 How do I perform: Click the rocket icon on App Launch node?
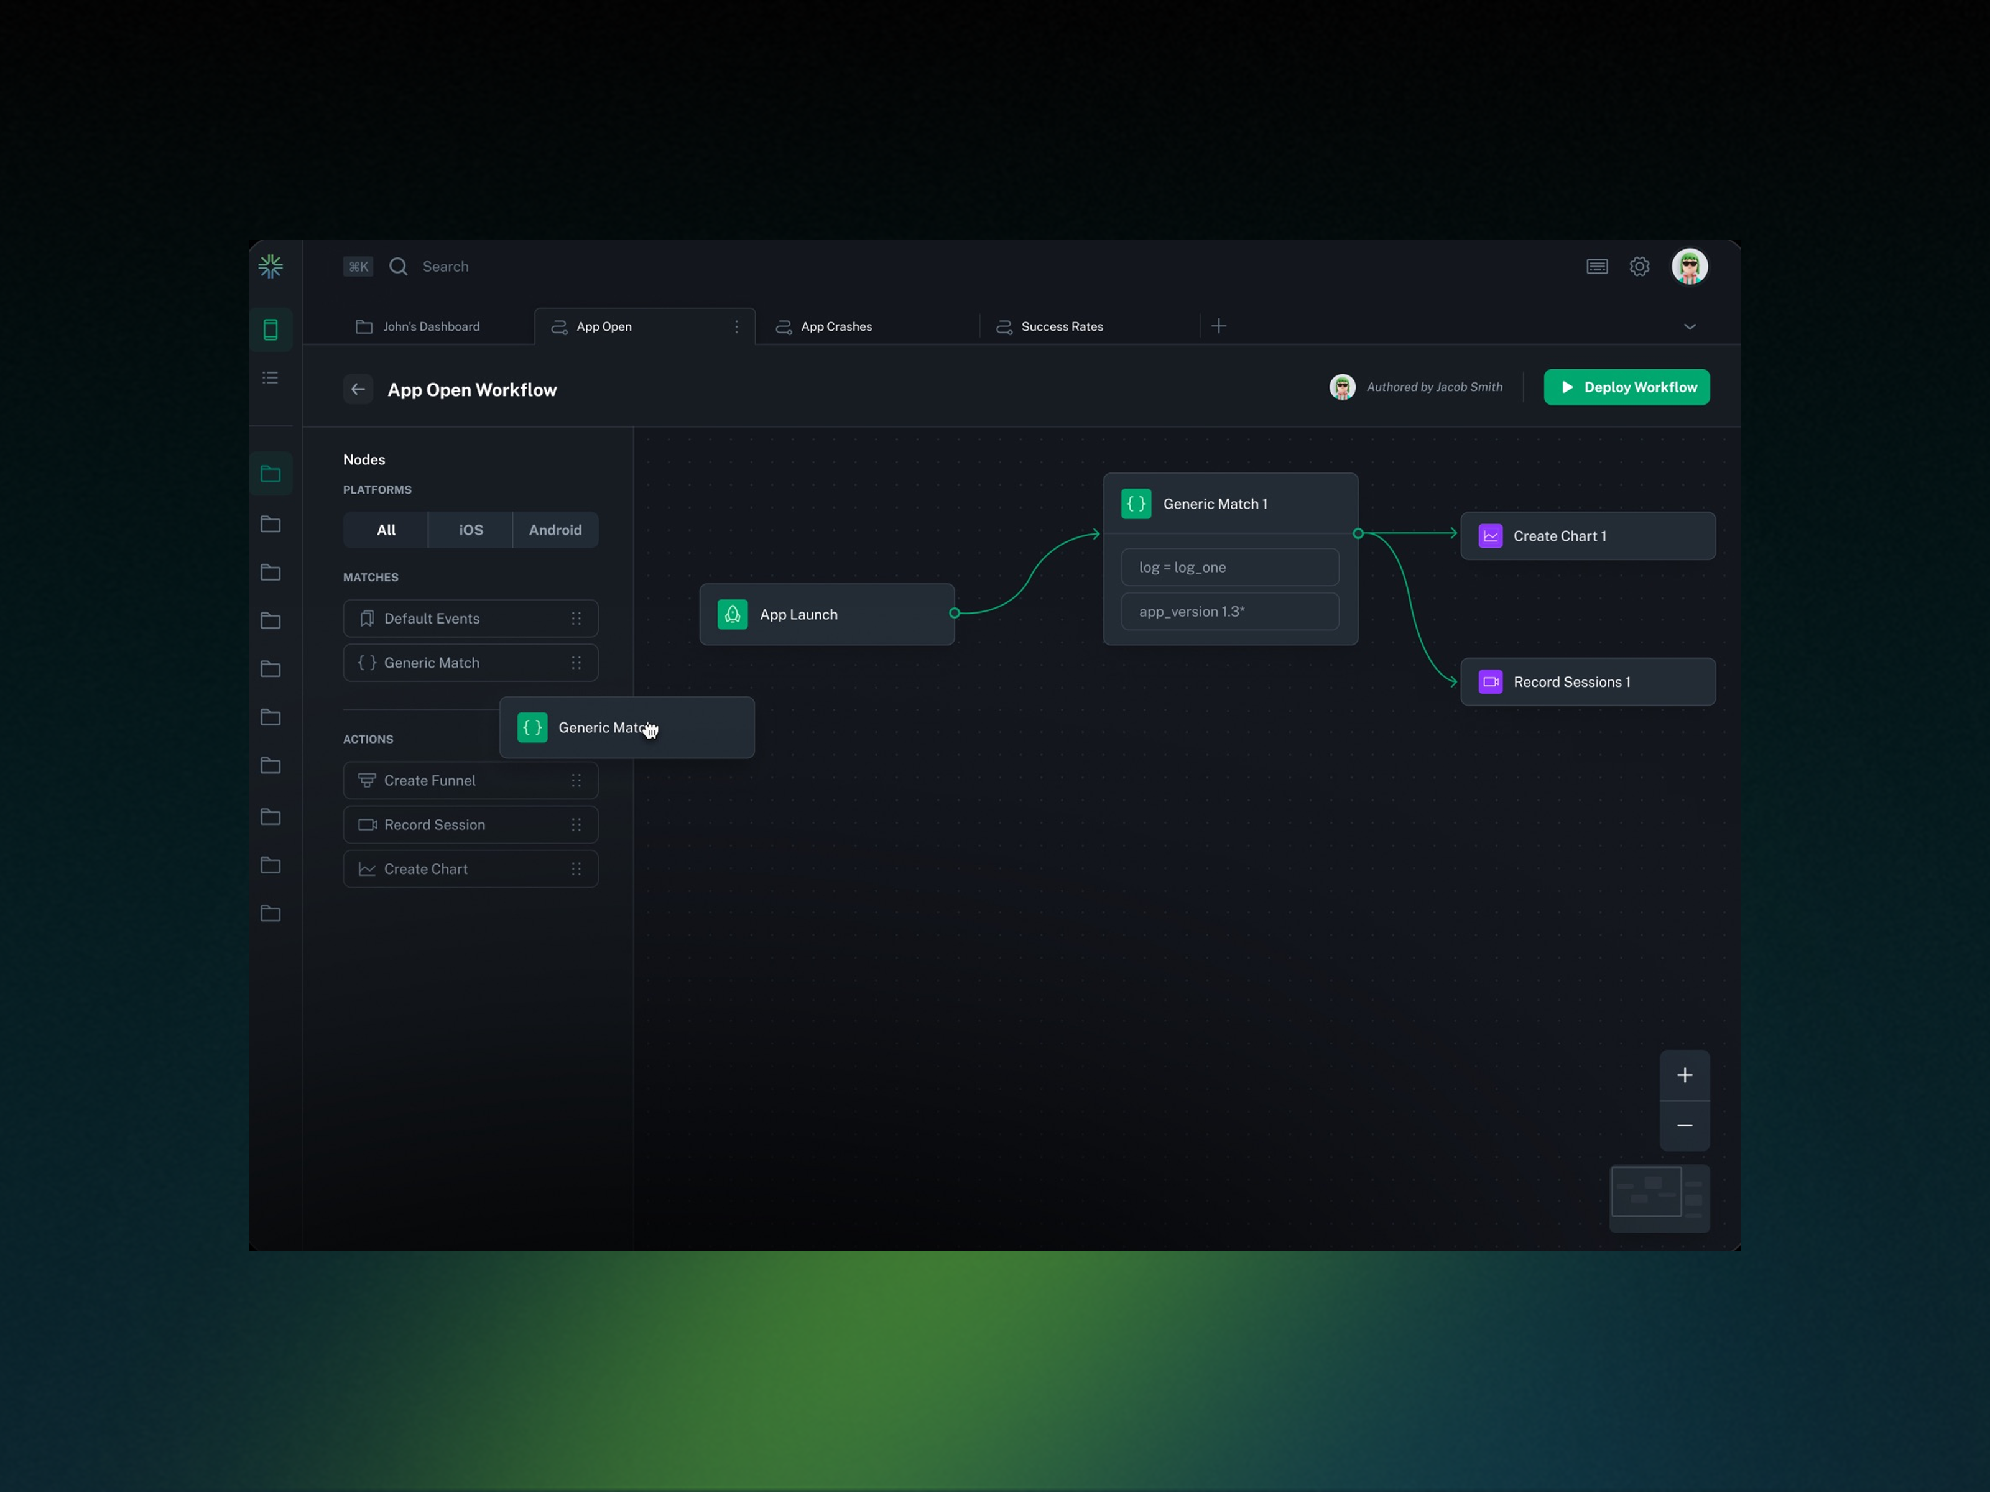pyautogui.click(x=733, y=614)
